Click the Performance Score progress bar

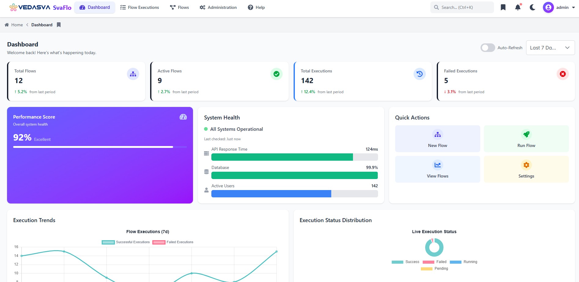tap(100, 147)
